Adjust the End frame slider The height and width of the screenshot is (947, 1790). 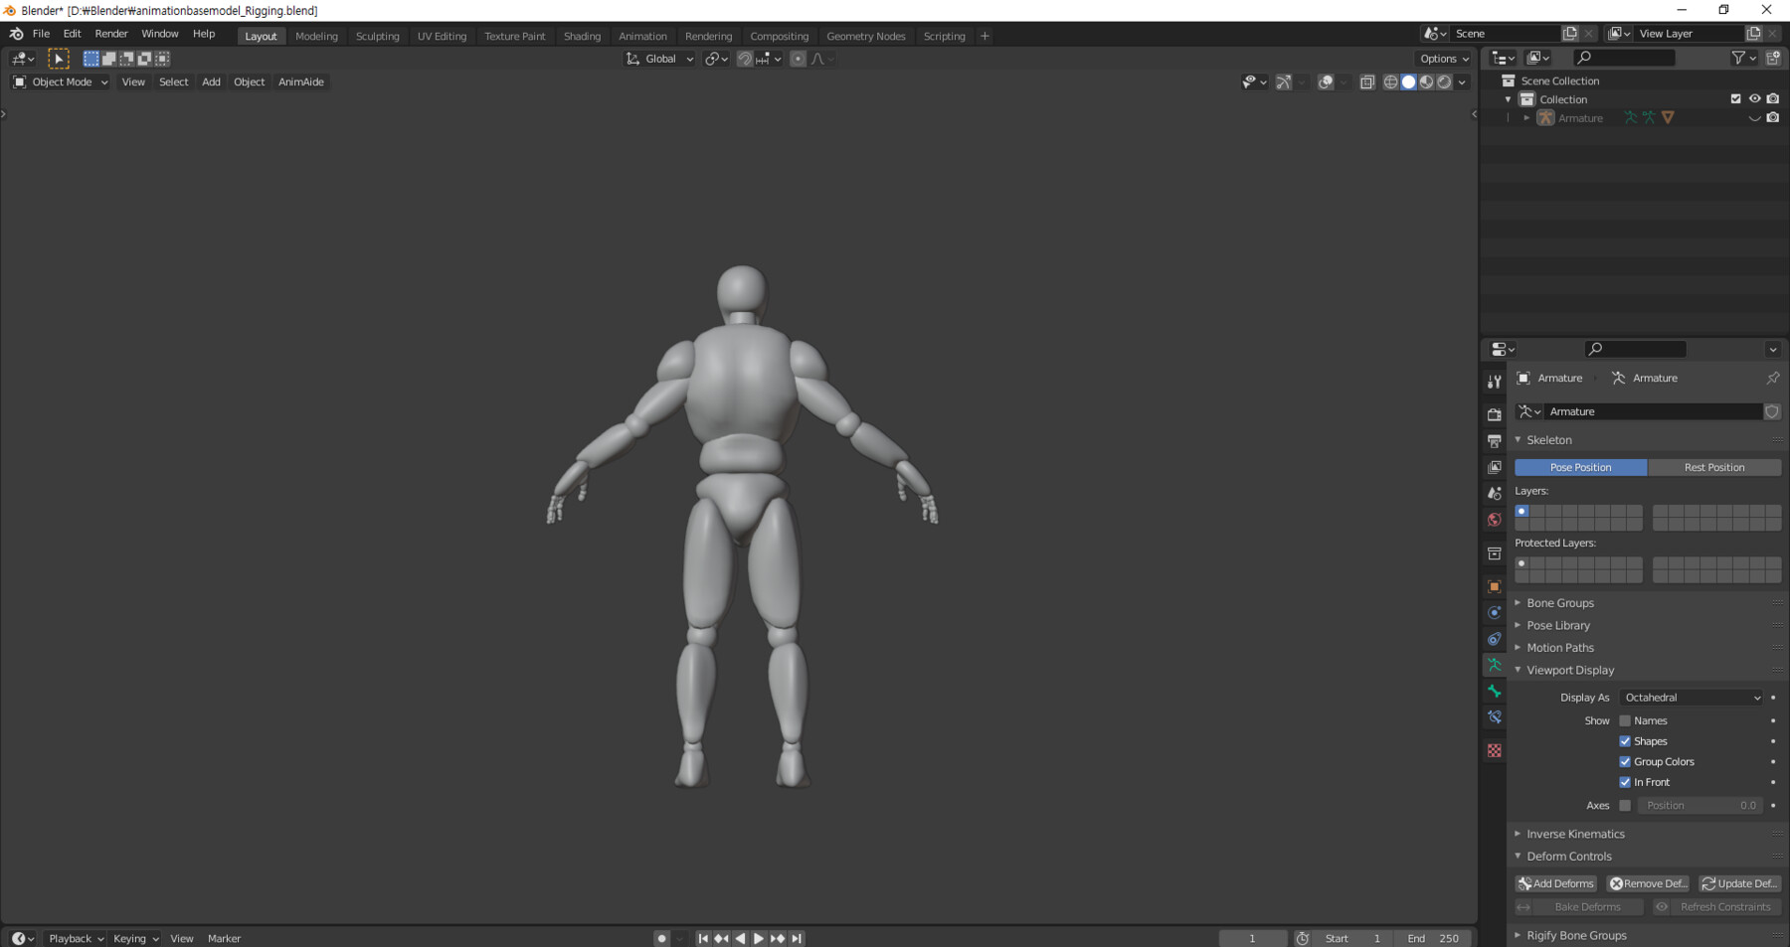(x=1433, y=937)
